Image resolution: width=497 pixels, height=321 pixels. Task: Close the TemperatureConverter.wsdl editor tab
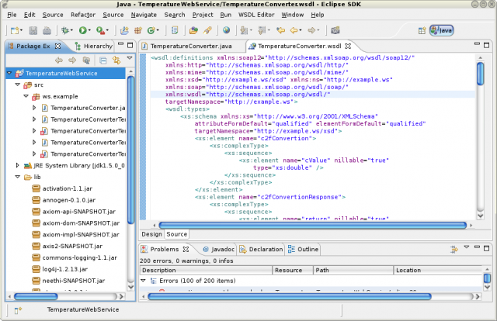click(x=348, y=47)
